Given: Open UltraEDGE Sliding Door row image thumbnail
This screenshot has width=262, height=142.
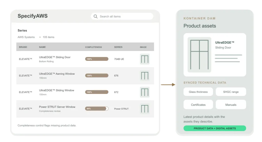Looking at the screenshot, I should pos(145,59).
